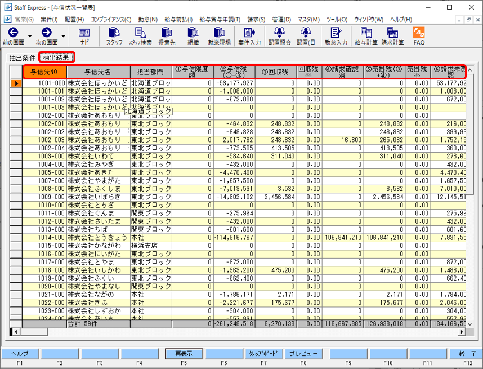Switch to the 抽出条件 tab
The image size is (483, 369).
coord(22,57)
